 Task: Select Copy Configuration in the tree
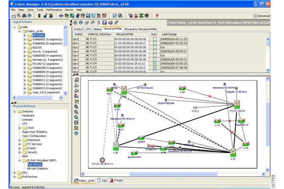(x=34, y=136)
